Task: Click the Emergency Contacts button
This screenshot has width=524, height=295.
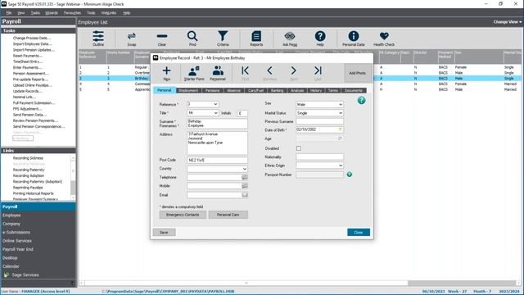Action: [183, 215]
